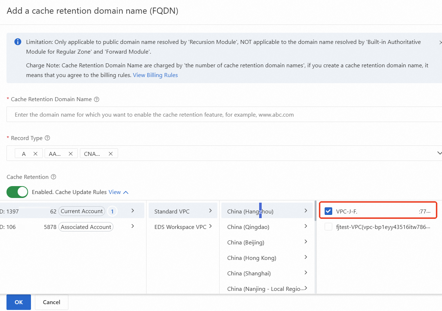Collapse the Cache Update Rules view
The image size is (442, 311).
(x=126, y=192)
